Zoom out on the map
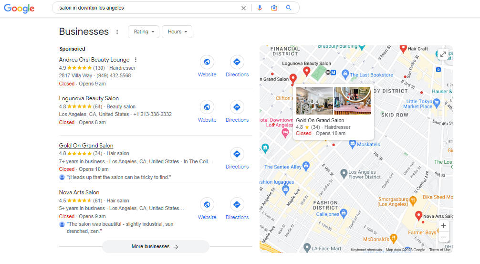 coord(443,237)
